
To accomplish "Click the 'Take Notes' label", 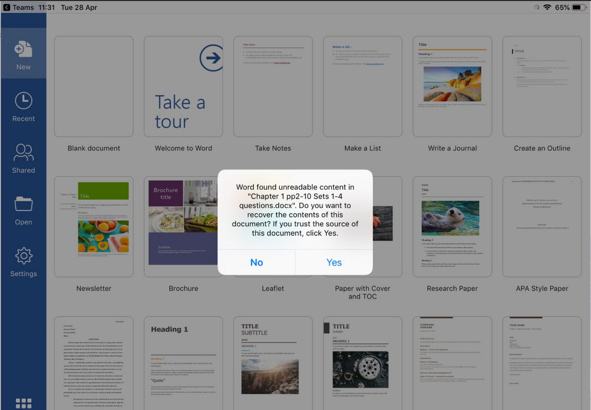I will coord(273,148).
